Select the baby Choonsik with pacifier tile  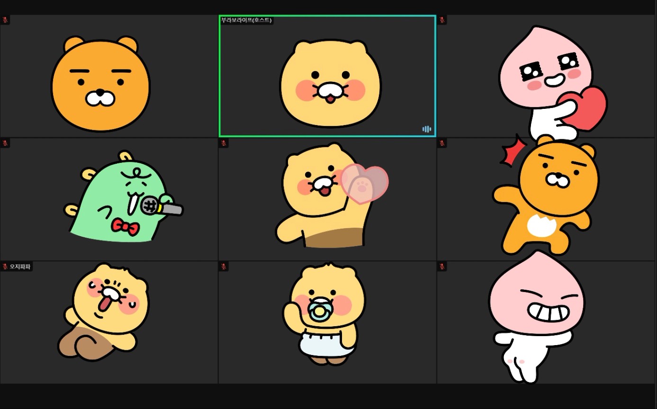click(x=327, y=322)
